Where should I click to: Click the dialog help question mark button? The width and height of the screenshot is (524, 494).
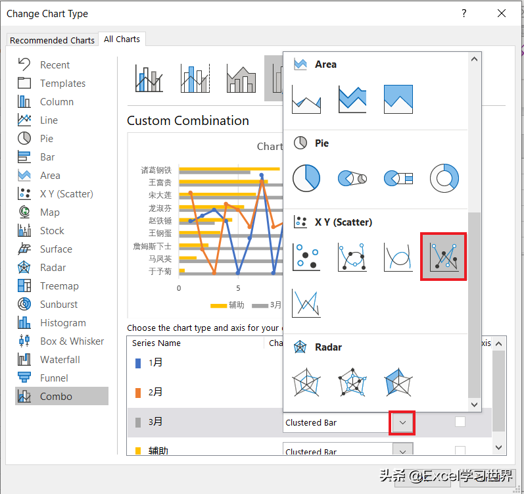tap(464, 13)
